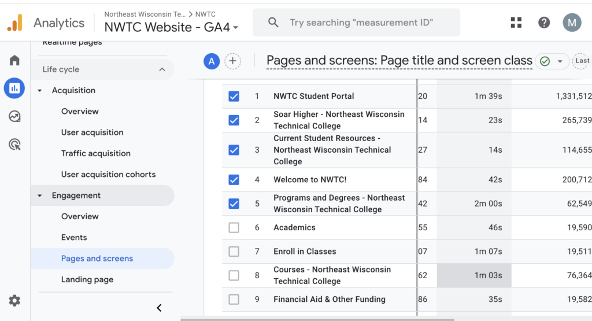Open Engagement Overview report
Image resolution: width=592 pixels, height=321 pixels.
click(80, 216)
